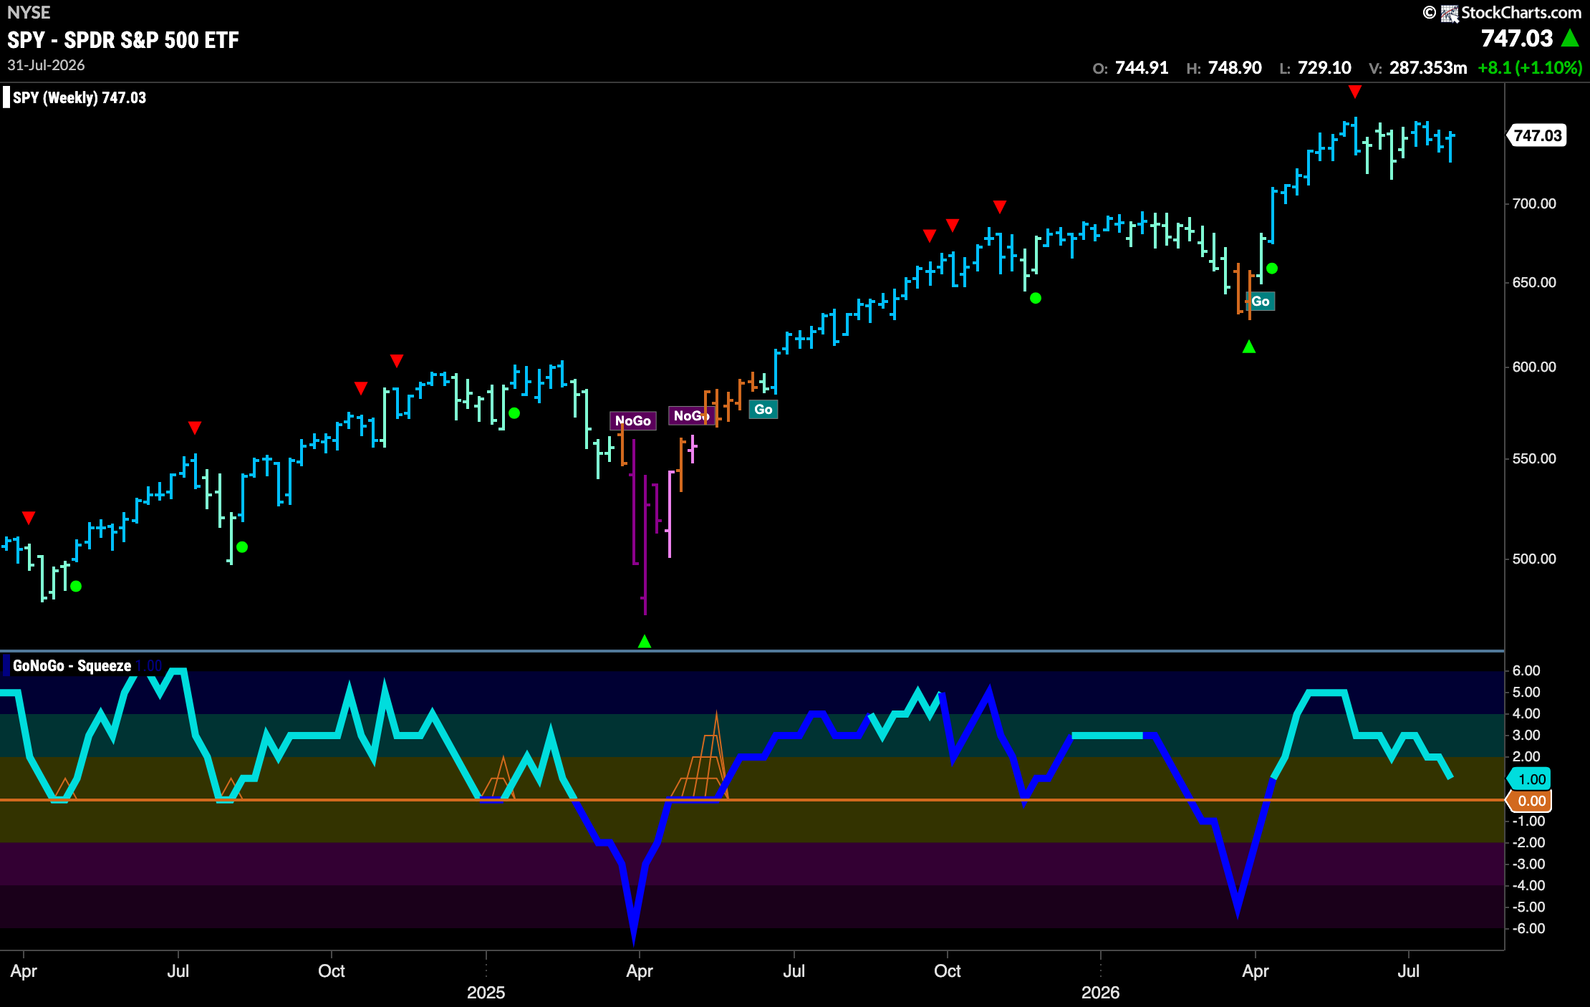Click the -6.00 oscillator axis label

point(1528,928)
